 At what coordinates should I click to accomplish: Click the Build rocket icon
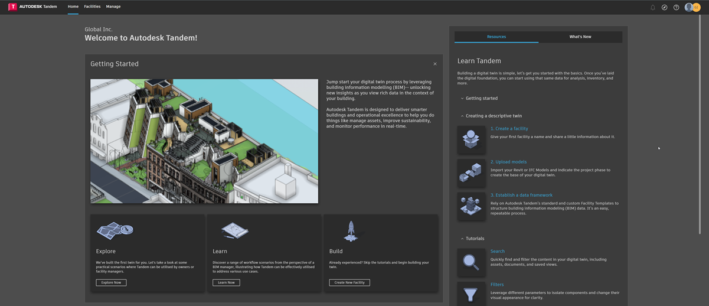[x=351, y=231]
